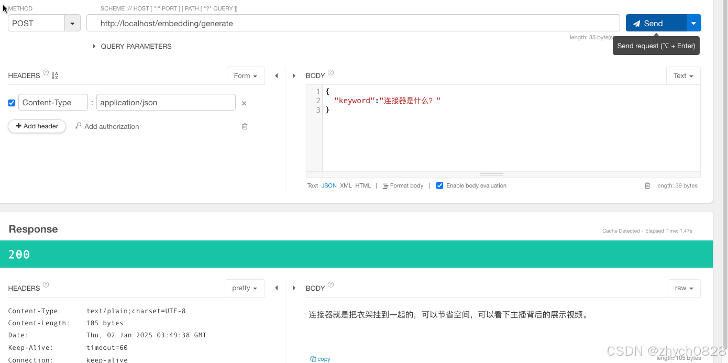The image size is (728, 363).
Task: Open the Send button dropdown arrow
Action: [694, 23]
